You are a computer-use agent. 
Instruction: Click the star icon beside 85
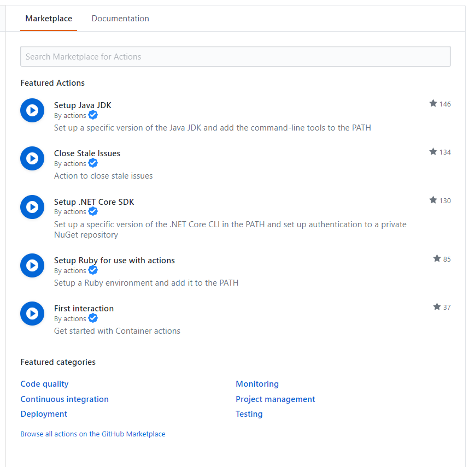point(437,258)
